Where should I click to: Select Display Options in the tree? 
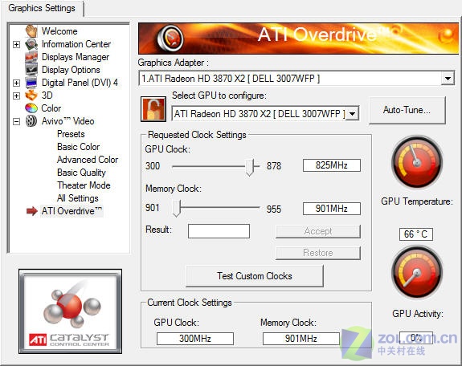tap(71, 70)
